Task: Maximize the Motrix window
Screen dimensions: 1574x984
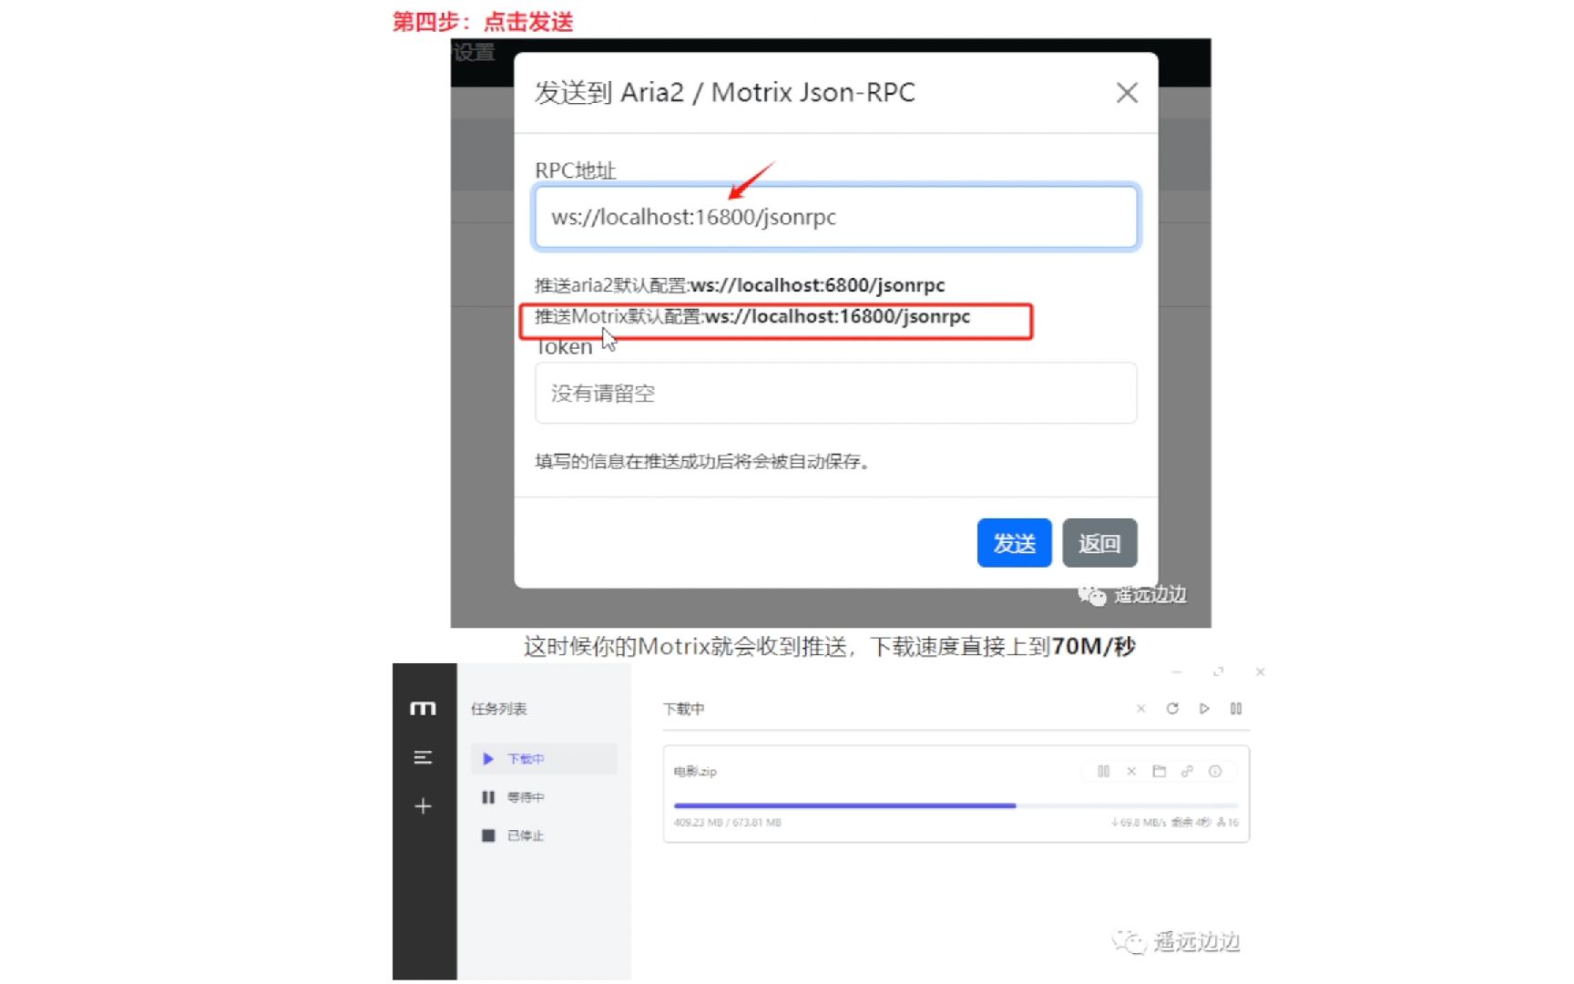Action: (x=1218, y=671)
